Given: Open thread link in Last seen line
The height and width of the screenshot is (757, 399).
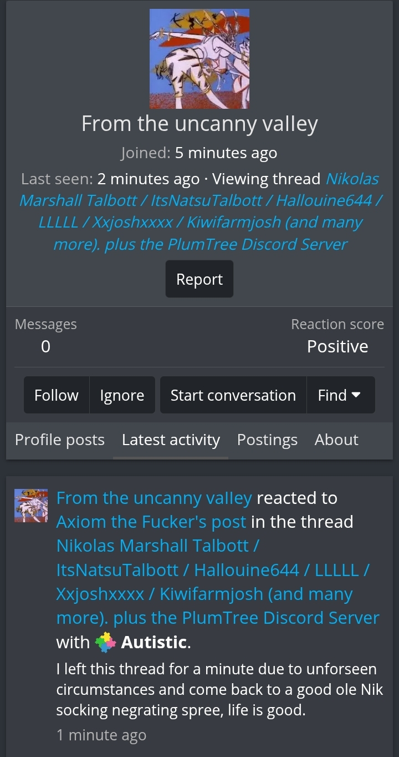Looking at the screenshot, I should (x=199, y=211).
